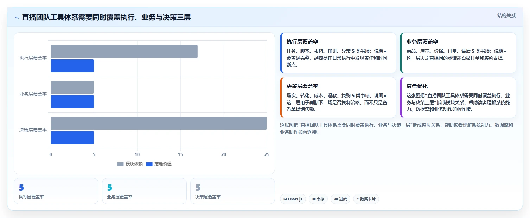Select the gray 模块依赖 bar for 业务层覆盖率
This screenshot has height=218, width=530.
(72, 87)
